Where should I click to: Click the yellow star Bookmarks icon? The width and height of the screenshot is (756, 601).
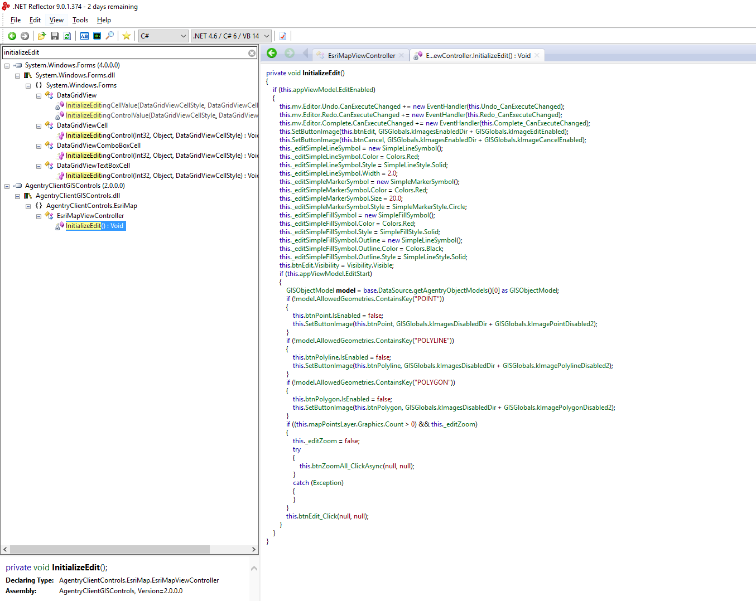[127, 36]
